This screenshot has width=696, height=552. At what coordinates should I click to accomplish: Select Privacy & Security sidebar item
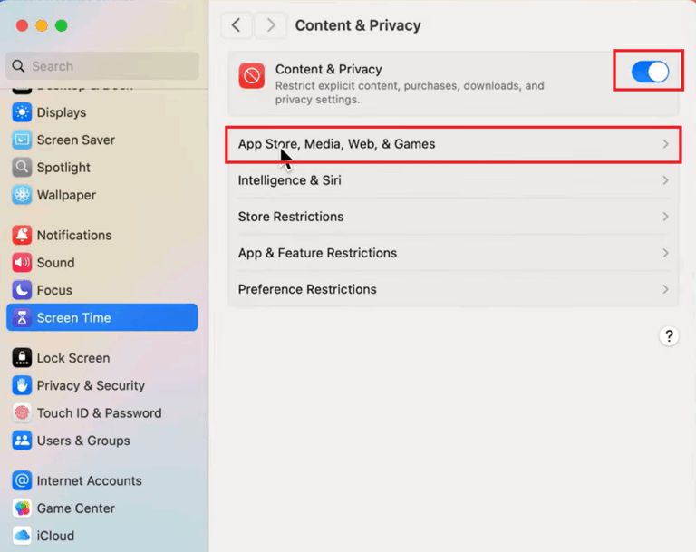pyautogui.click(x=91, y=385)
